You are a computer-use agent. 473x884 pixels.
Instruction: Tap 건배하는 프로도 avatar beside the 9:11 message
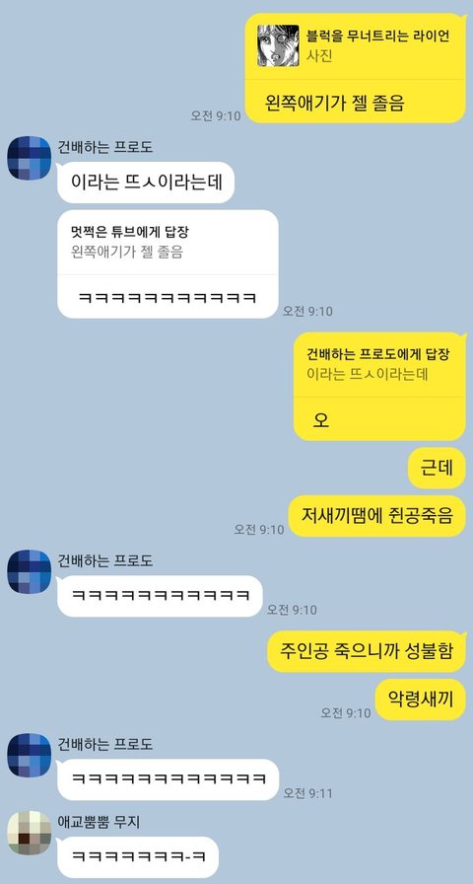point(30,756)
